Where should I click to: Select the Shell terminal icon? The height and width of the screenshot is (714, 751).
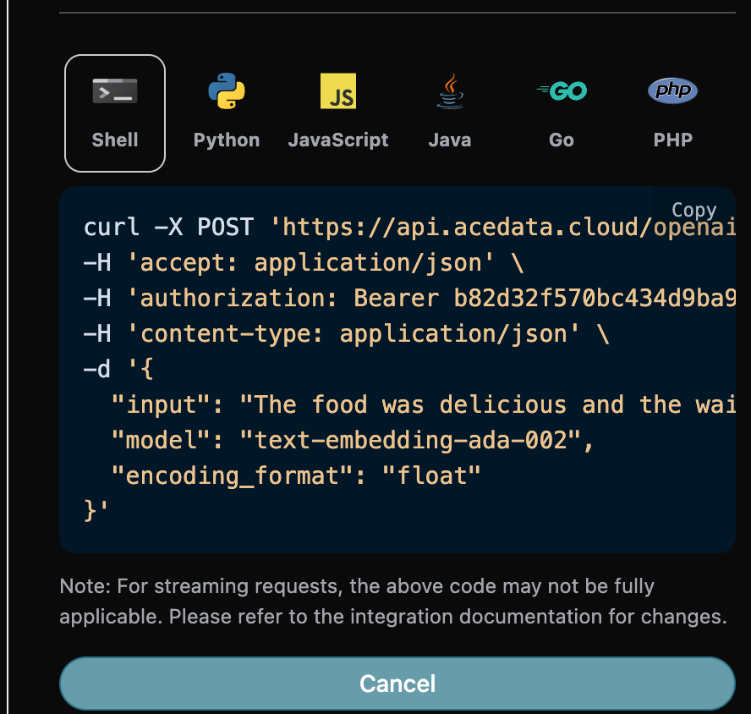pyautogui.click(x=115, y=91)
